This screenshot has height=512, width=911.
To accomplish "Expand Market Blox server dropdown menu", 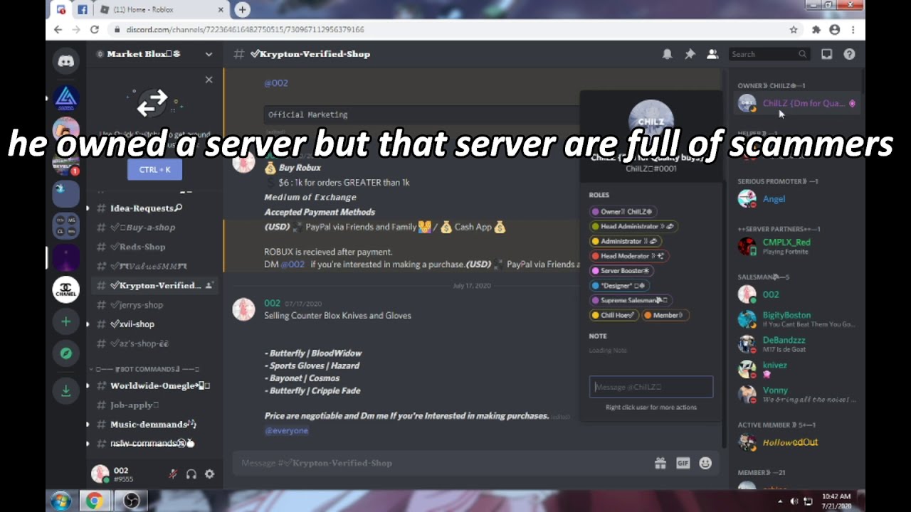I will click(209, 54).
